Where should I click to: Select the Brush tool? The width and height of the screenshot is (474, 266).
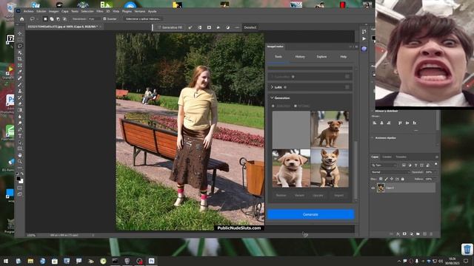coord(20,85)
